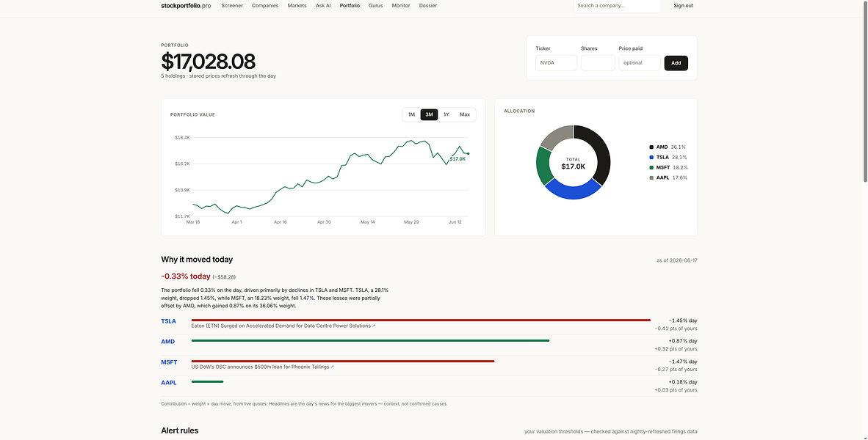Click the '-0.41 pts of yours' TSLA value

pos(676,329)
